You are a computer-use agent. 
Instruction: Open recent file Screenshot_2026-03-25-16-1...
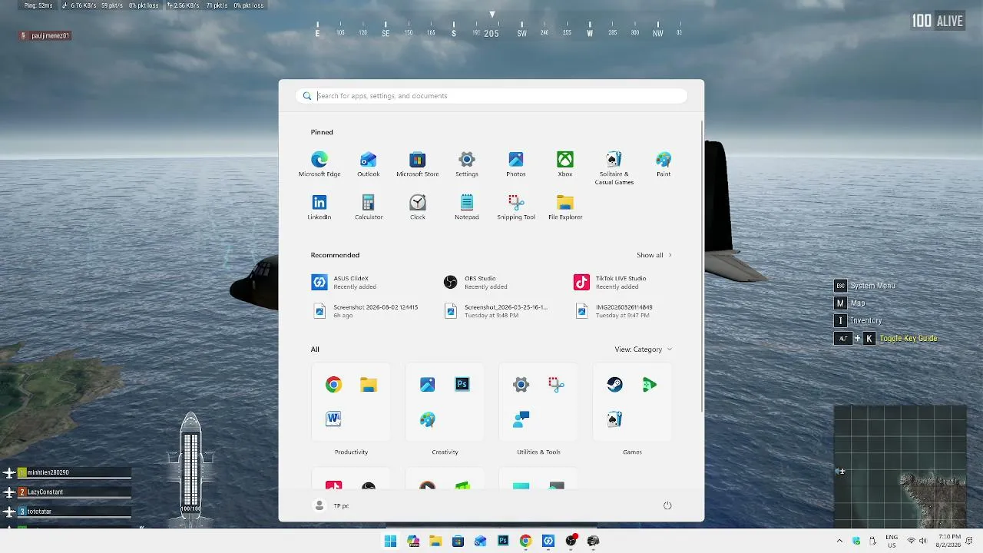point(497,311)
